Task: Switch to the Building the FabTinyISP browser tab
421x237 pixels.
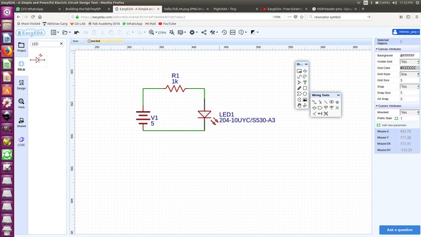Action: coord(87,9)
